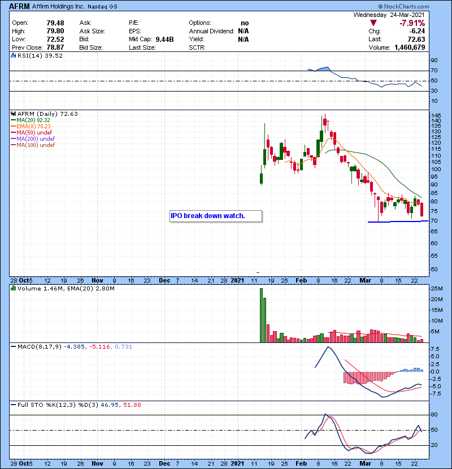This screenshot has height=469, width=452.
Task: Click the Open price 79.48
Action: point(55,23)
